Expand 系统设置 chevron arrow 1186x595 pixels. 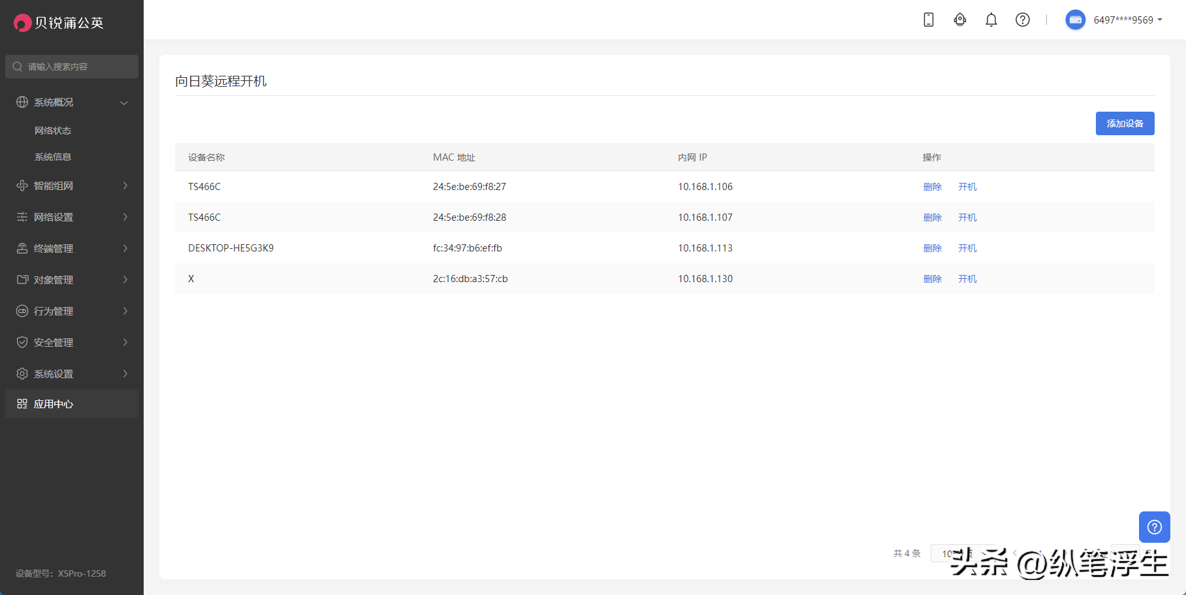tap(125, 374)
